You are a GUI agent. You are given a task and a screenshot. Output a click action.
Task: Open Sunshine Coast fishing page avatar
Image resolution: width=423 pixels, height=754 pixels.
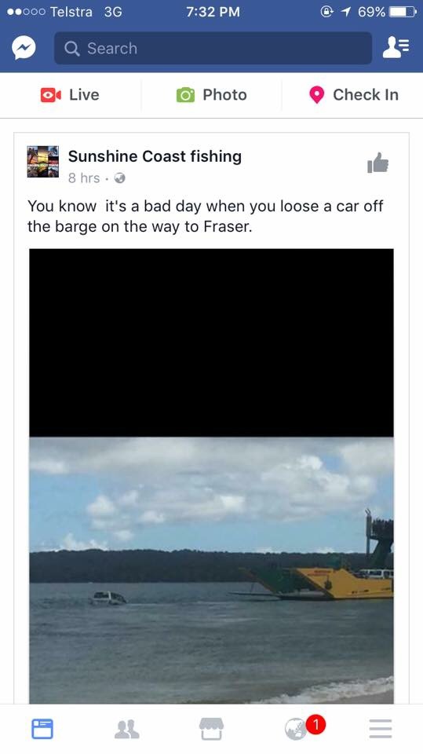[43, 162]
